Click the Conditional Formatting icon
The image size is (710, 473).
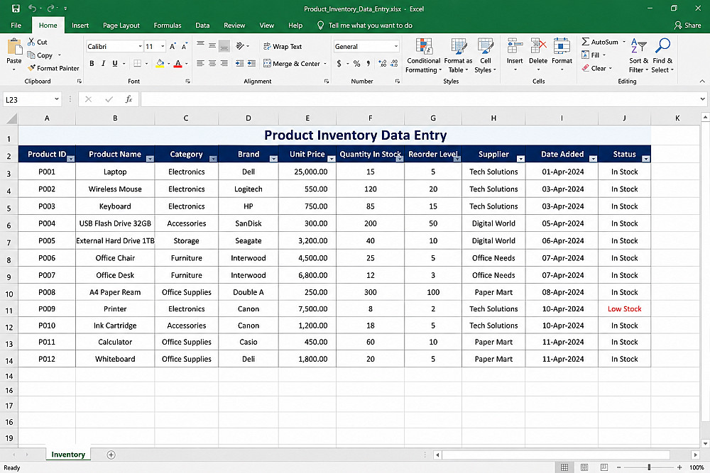(x=424, y=47)
